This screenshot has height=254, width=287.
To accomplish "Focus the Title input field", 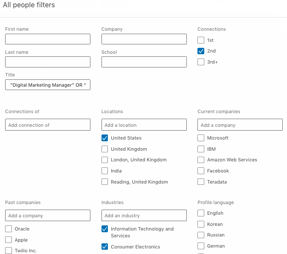I will (x=48, y=85).
